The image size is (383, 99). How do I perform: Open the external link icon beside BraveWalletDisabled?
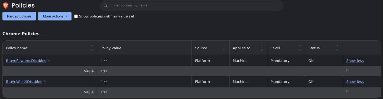tap(44, 82)
